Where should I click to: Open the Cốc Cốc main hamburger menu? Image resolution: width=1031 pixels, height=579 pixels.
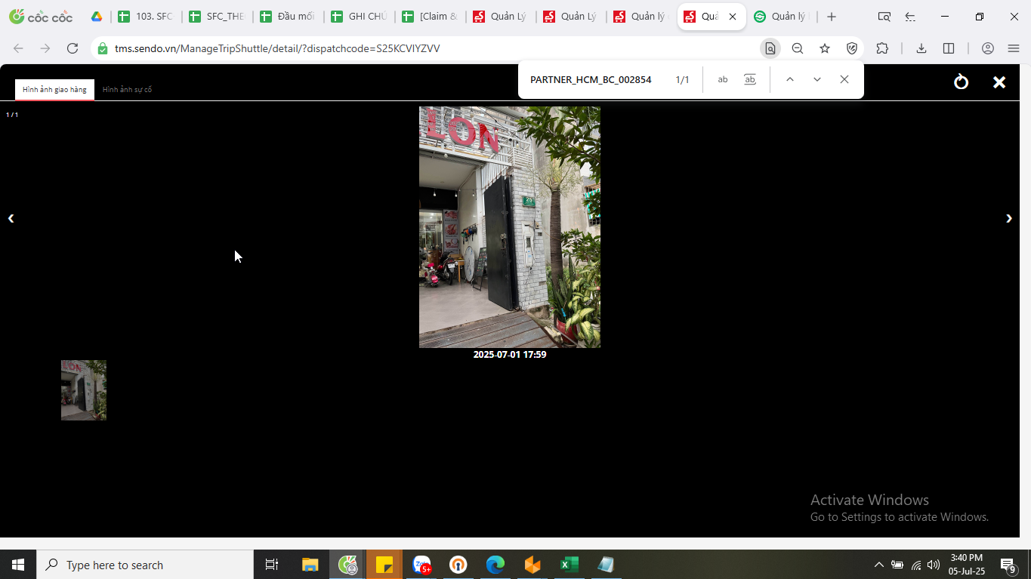(1014, 48)
